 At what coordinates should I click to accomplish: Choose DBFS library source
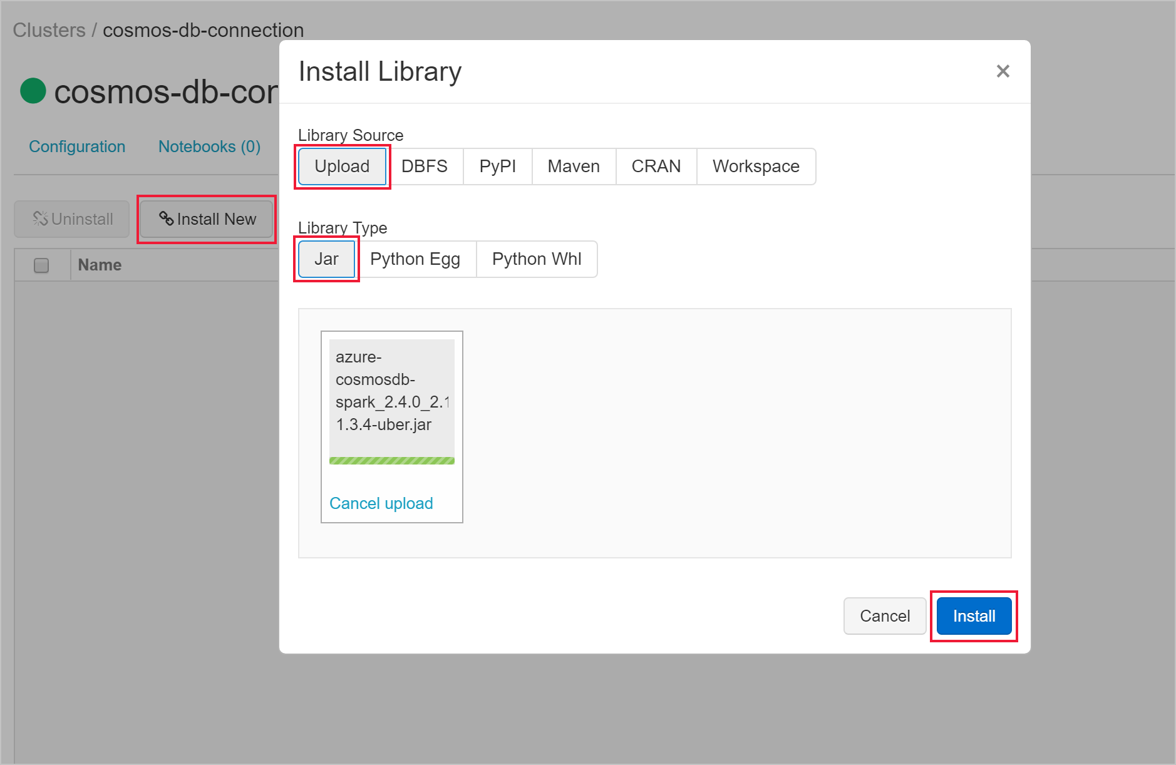point(424,167)
